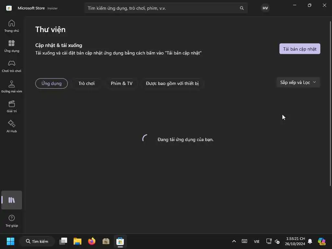Click Tải bản cập nhật button
The width and height of the screenshot is (332, 249).
click(300, 49)
